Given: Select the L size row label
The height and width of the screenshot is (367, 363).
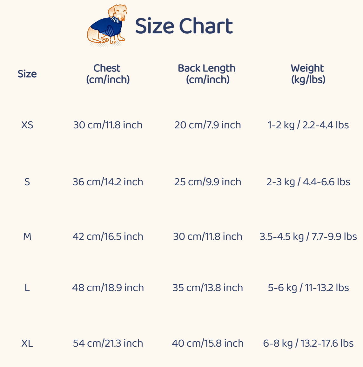Looking at the screenshot, I should pyautogui.click(x=27, y=288).
